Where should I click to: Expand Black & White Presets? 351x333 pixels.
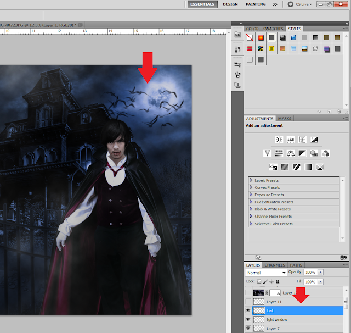(x=251, y=209)
